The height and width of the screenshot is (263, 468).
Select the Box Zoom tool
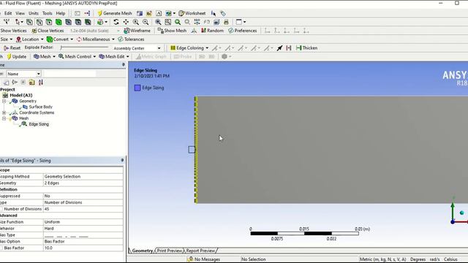tap(146, 22)
